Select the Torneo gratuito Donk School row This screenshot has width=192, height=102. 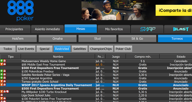point(96,82)
